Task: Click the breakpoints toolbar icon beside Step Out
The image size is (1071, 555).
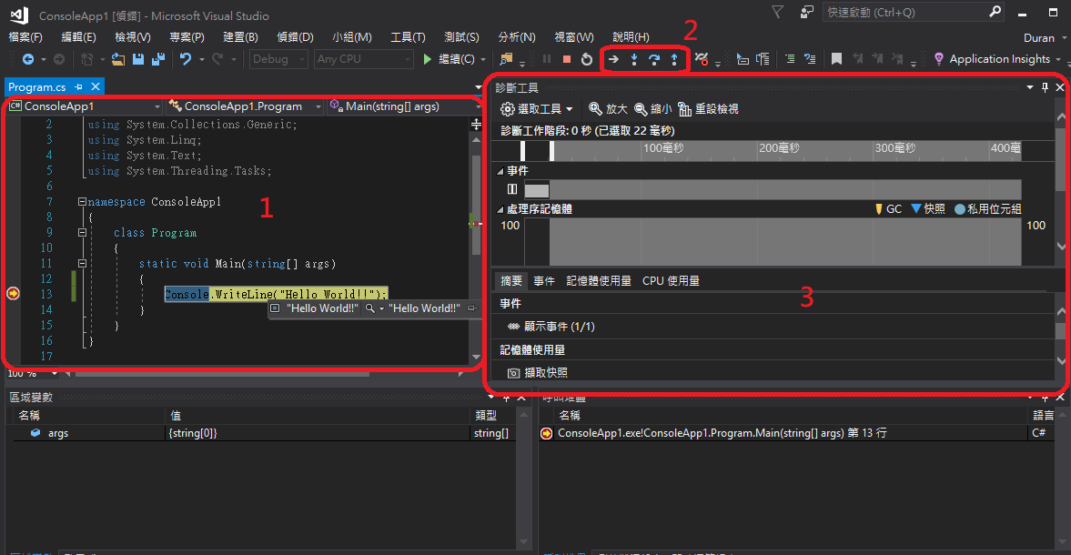Action: pyautogui.click(x=702, y=59)
